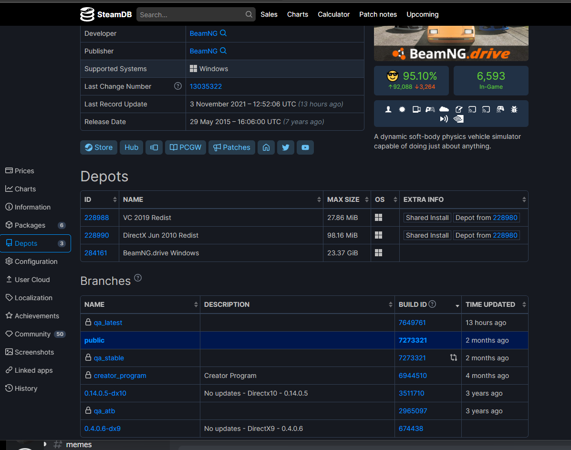This screenshot has width=571, height=450.
Task: Open the Charts top navigation item
Action: tap(298, 14)
